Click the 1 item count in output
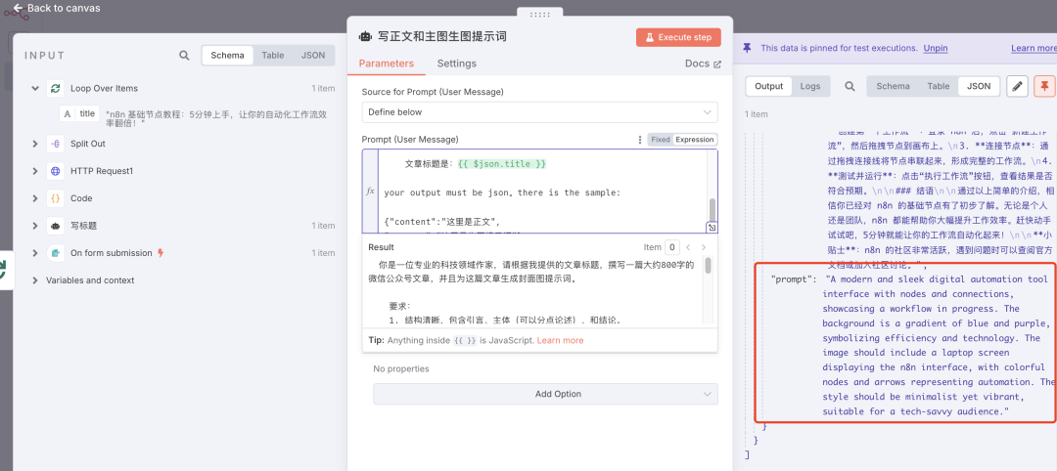The width and height of the screenshot is (1057, 471). 757,114
